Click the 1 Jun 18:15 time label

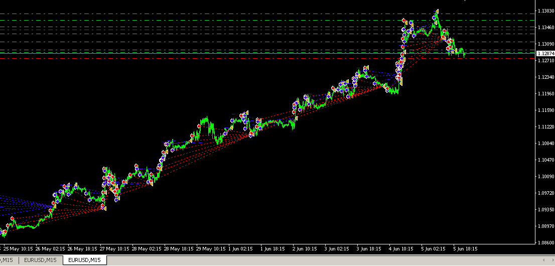tap(273, 249)
